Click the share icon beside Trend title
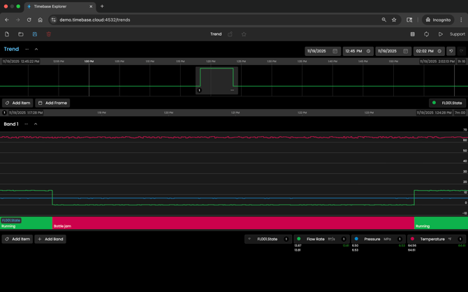The image size is (468, 292). click(230, 34)
